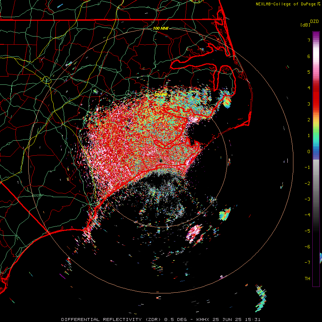The image size is (322, 322).
Task: Select the -6 tick label on scale
Action: (307, 247)
